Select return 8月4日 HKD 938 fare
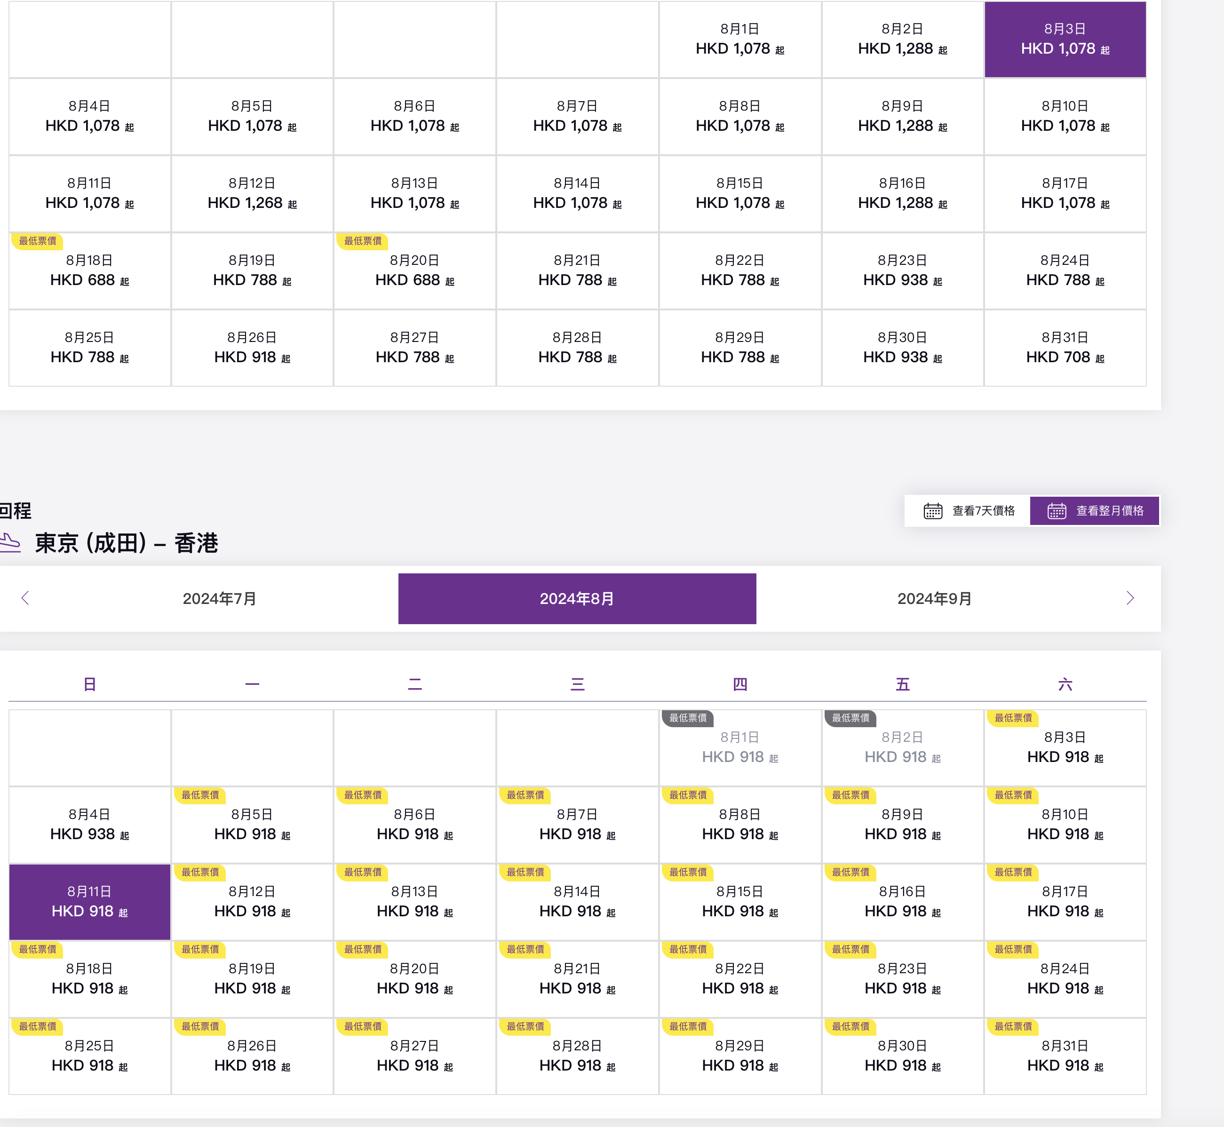Image resolution: width=1224 pixels, height=1127 pixels. point(90,825)
